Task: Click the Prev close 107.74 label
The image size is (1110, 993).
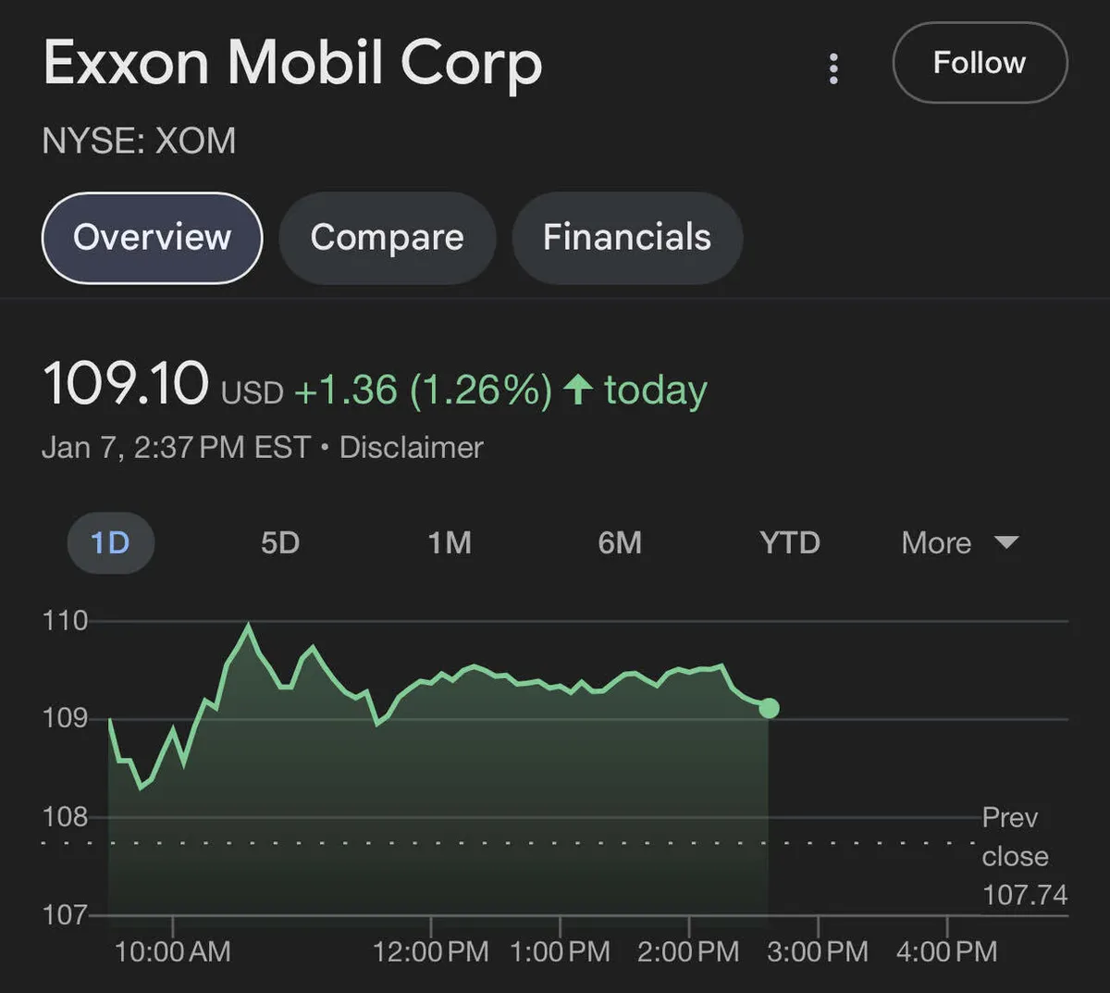Action: [x=1024, y=856]
